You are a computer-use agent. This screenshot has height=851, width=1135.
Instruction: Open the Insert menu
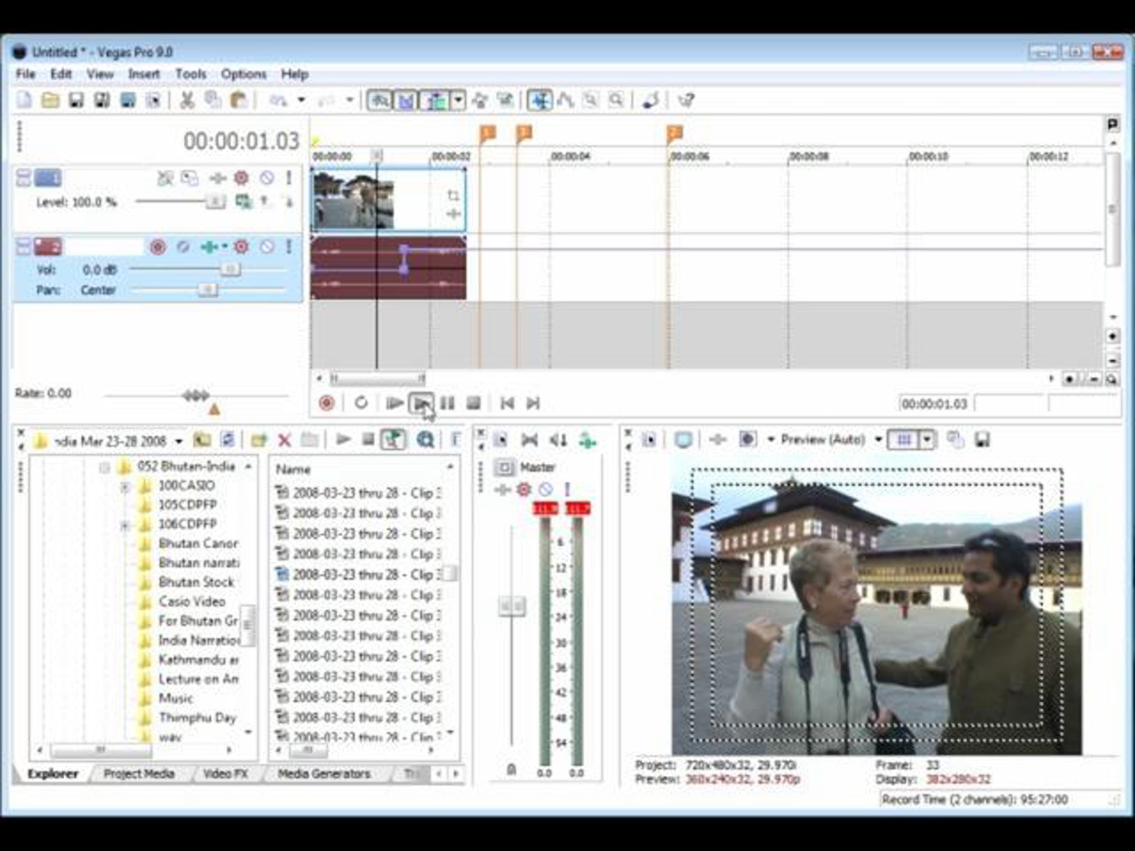[x=144, y=74]
